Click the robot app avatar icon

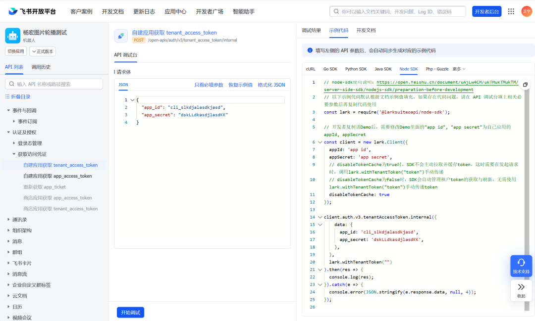pos(12,36)
